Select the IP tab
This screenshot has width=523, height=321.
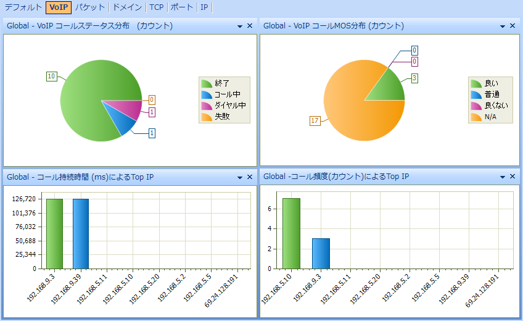[204, 7]
